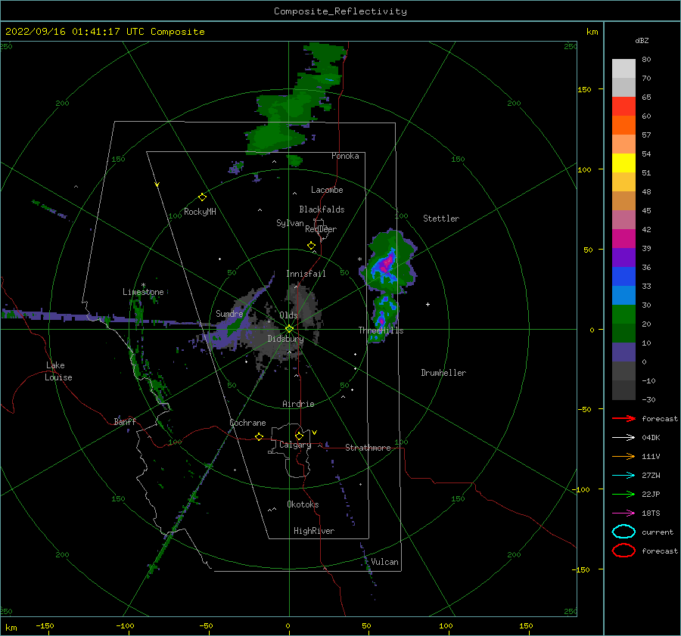Click the Cochrane label
The height and width of the screenshot is (636, 681).
(x=247, y=423)
